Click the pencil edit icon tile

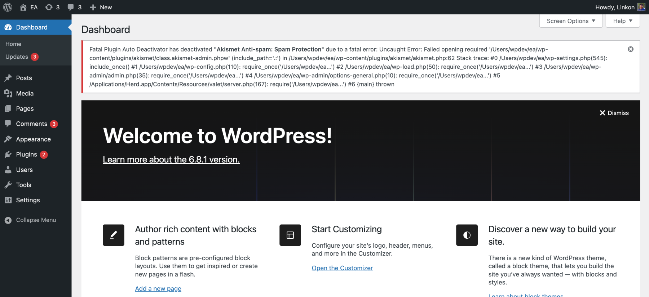pyautogui.click(x=114, y=235)
